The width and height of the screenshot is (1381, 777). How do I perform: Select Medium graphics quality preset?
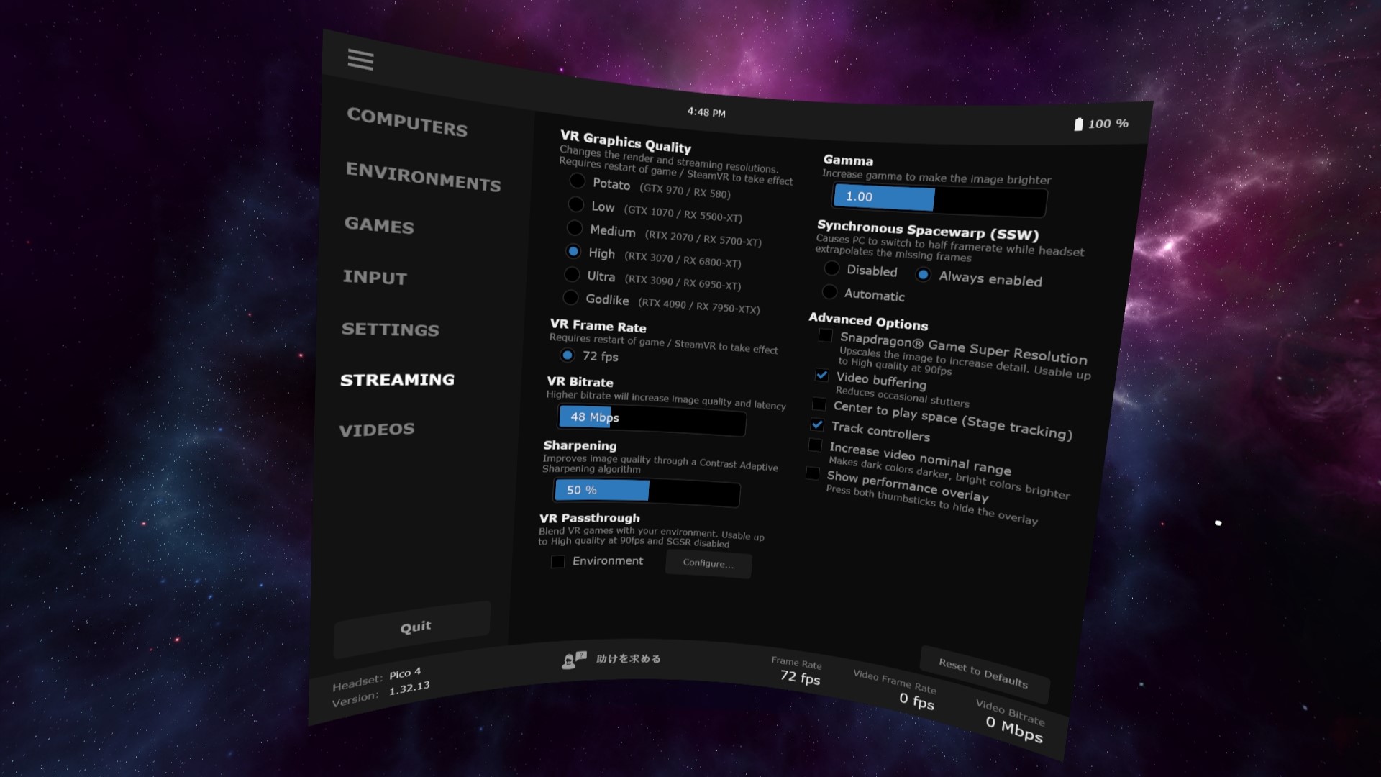click(x=575, y=228)
